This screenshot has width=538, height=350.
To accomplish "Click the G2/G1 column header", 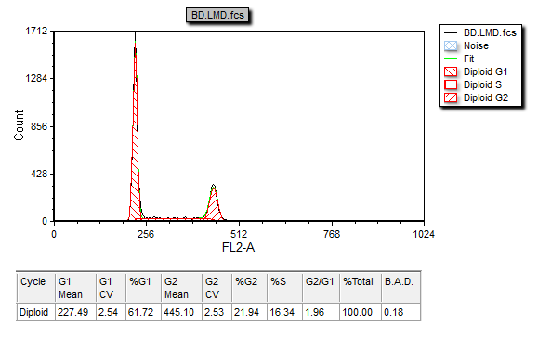I will coord(321,287).
